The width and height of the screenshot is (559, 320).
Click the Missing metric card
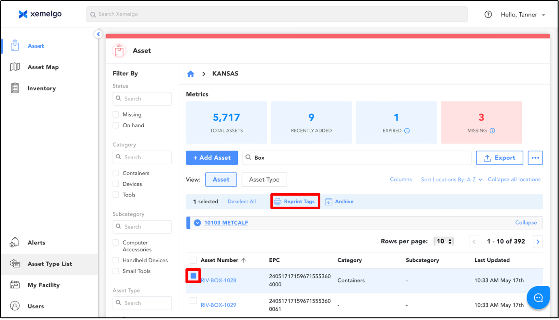click(x=481, y=122)
